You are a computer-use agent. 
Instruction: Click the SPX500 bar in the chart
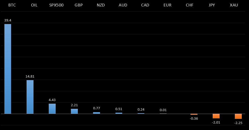point(52,109)
